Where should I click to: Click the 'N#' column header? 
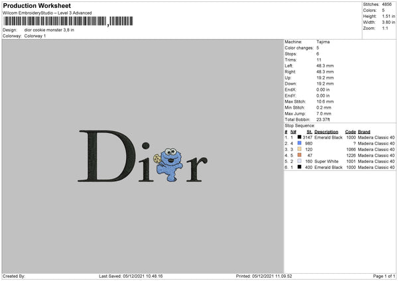[293, 132]
